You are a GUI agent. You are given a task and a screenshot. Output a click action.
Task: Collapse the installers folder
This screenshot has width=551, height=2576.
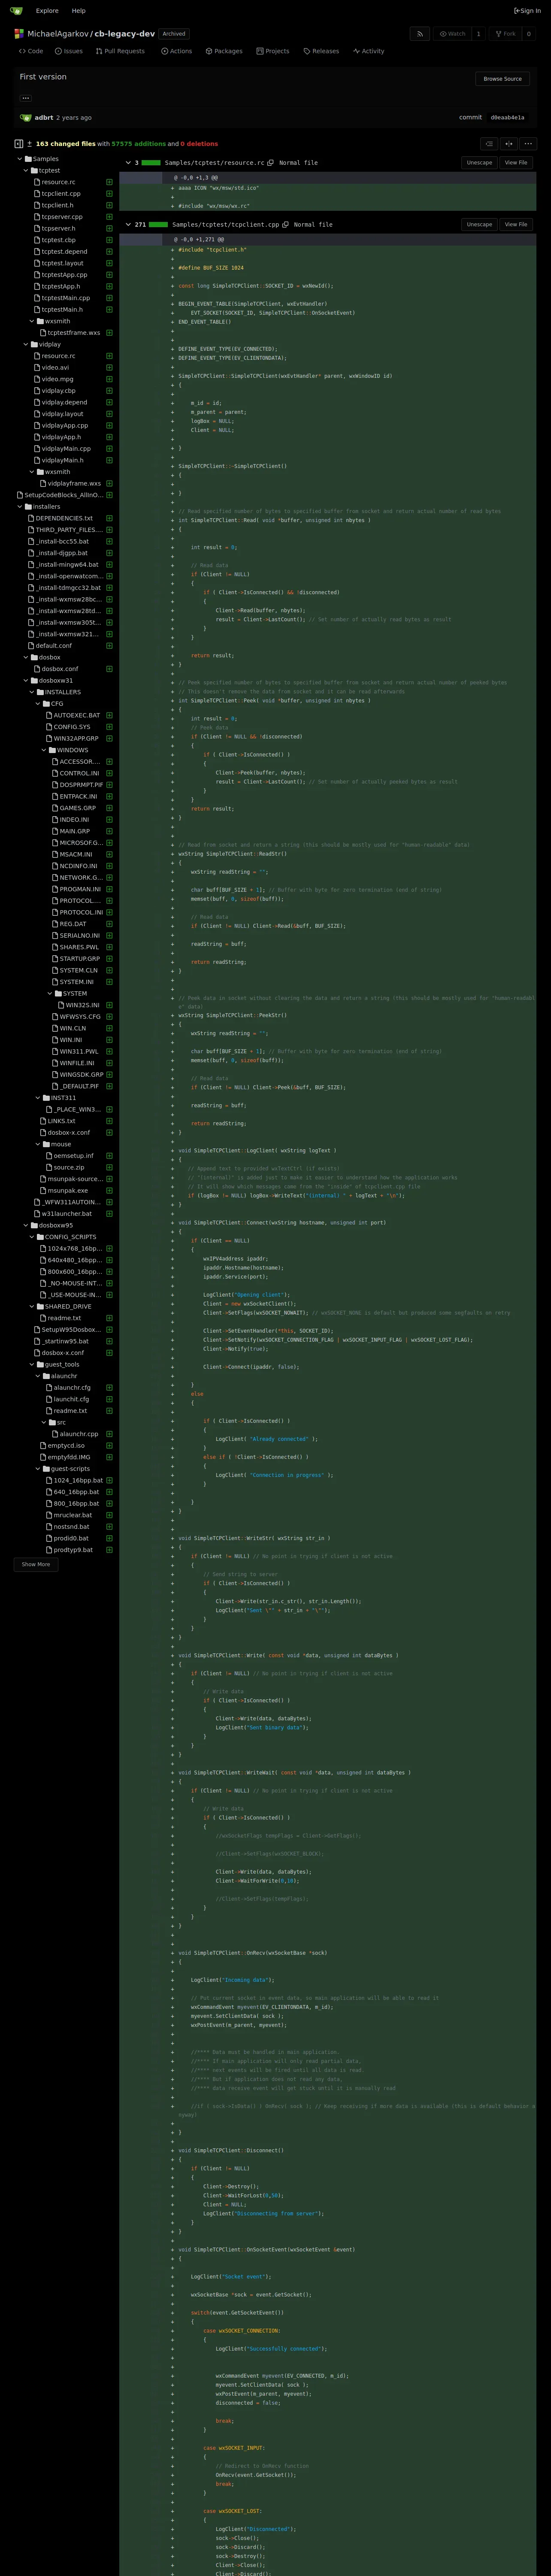[x=20, y=507]
